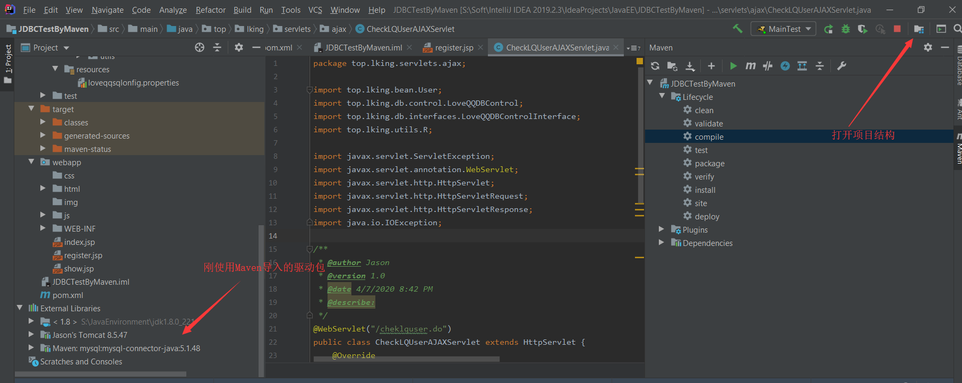Locate opened file in Project tree

coord(200,47)
